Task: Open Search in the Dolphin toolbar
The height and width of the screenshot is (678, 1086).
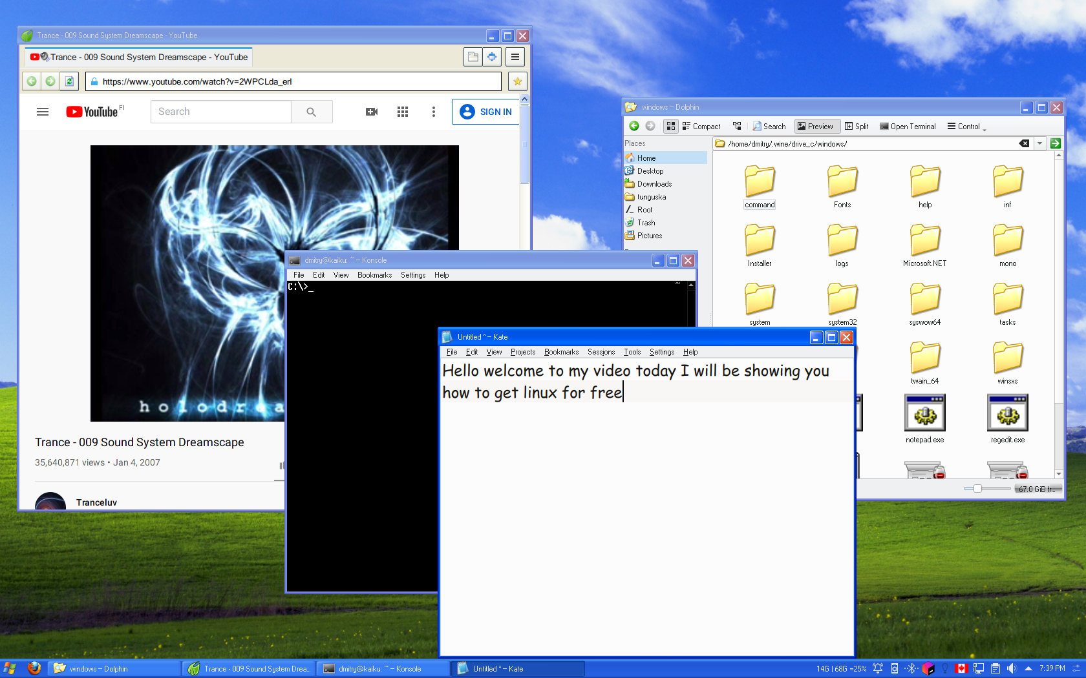Action: point(769,126)
